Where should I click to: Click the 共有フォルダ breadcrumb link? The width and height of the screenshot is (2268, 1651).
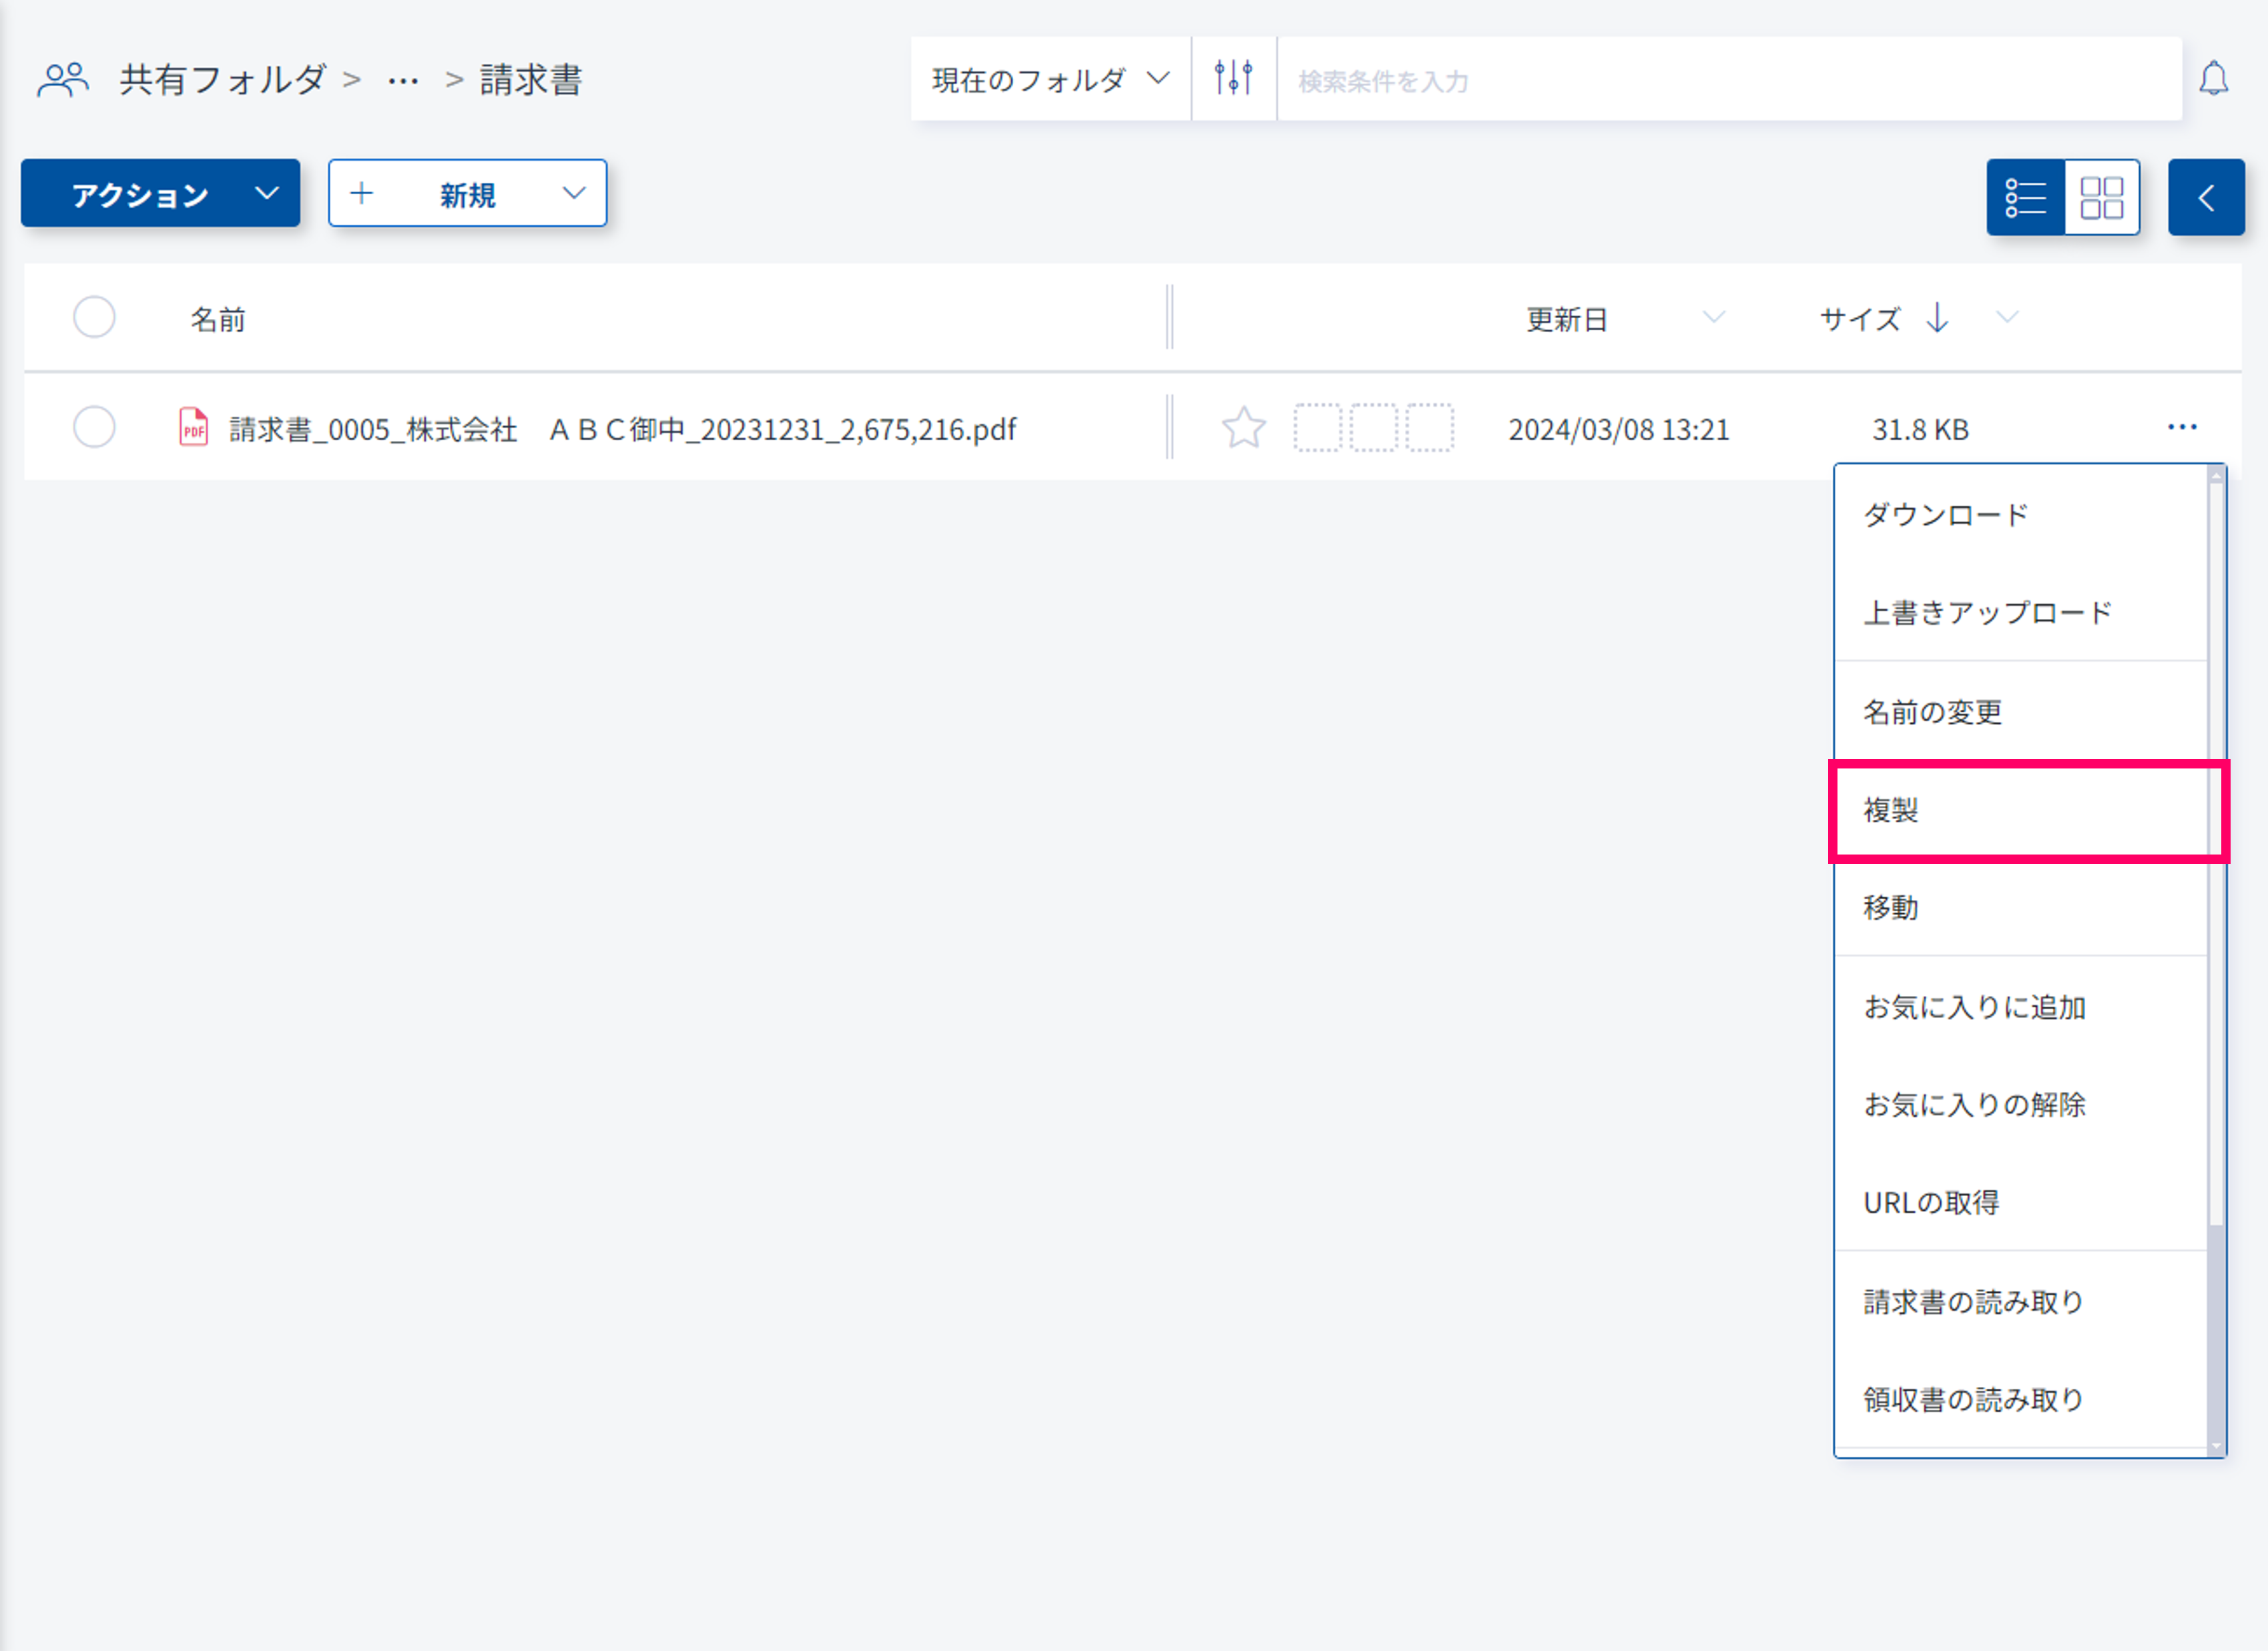pyautogui.click(x=222, y=79)
